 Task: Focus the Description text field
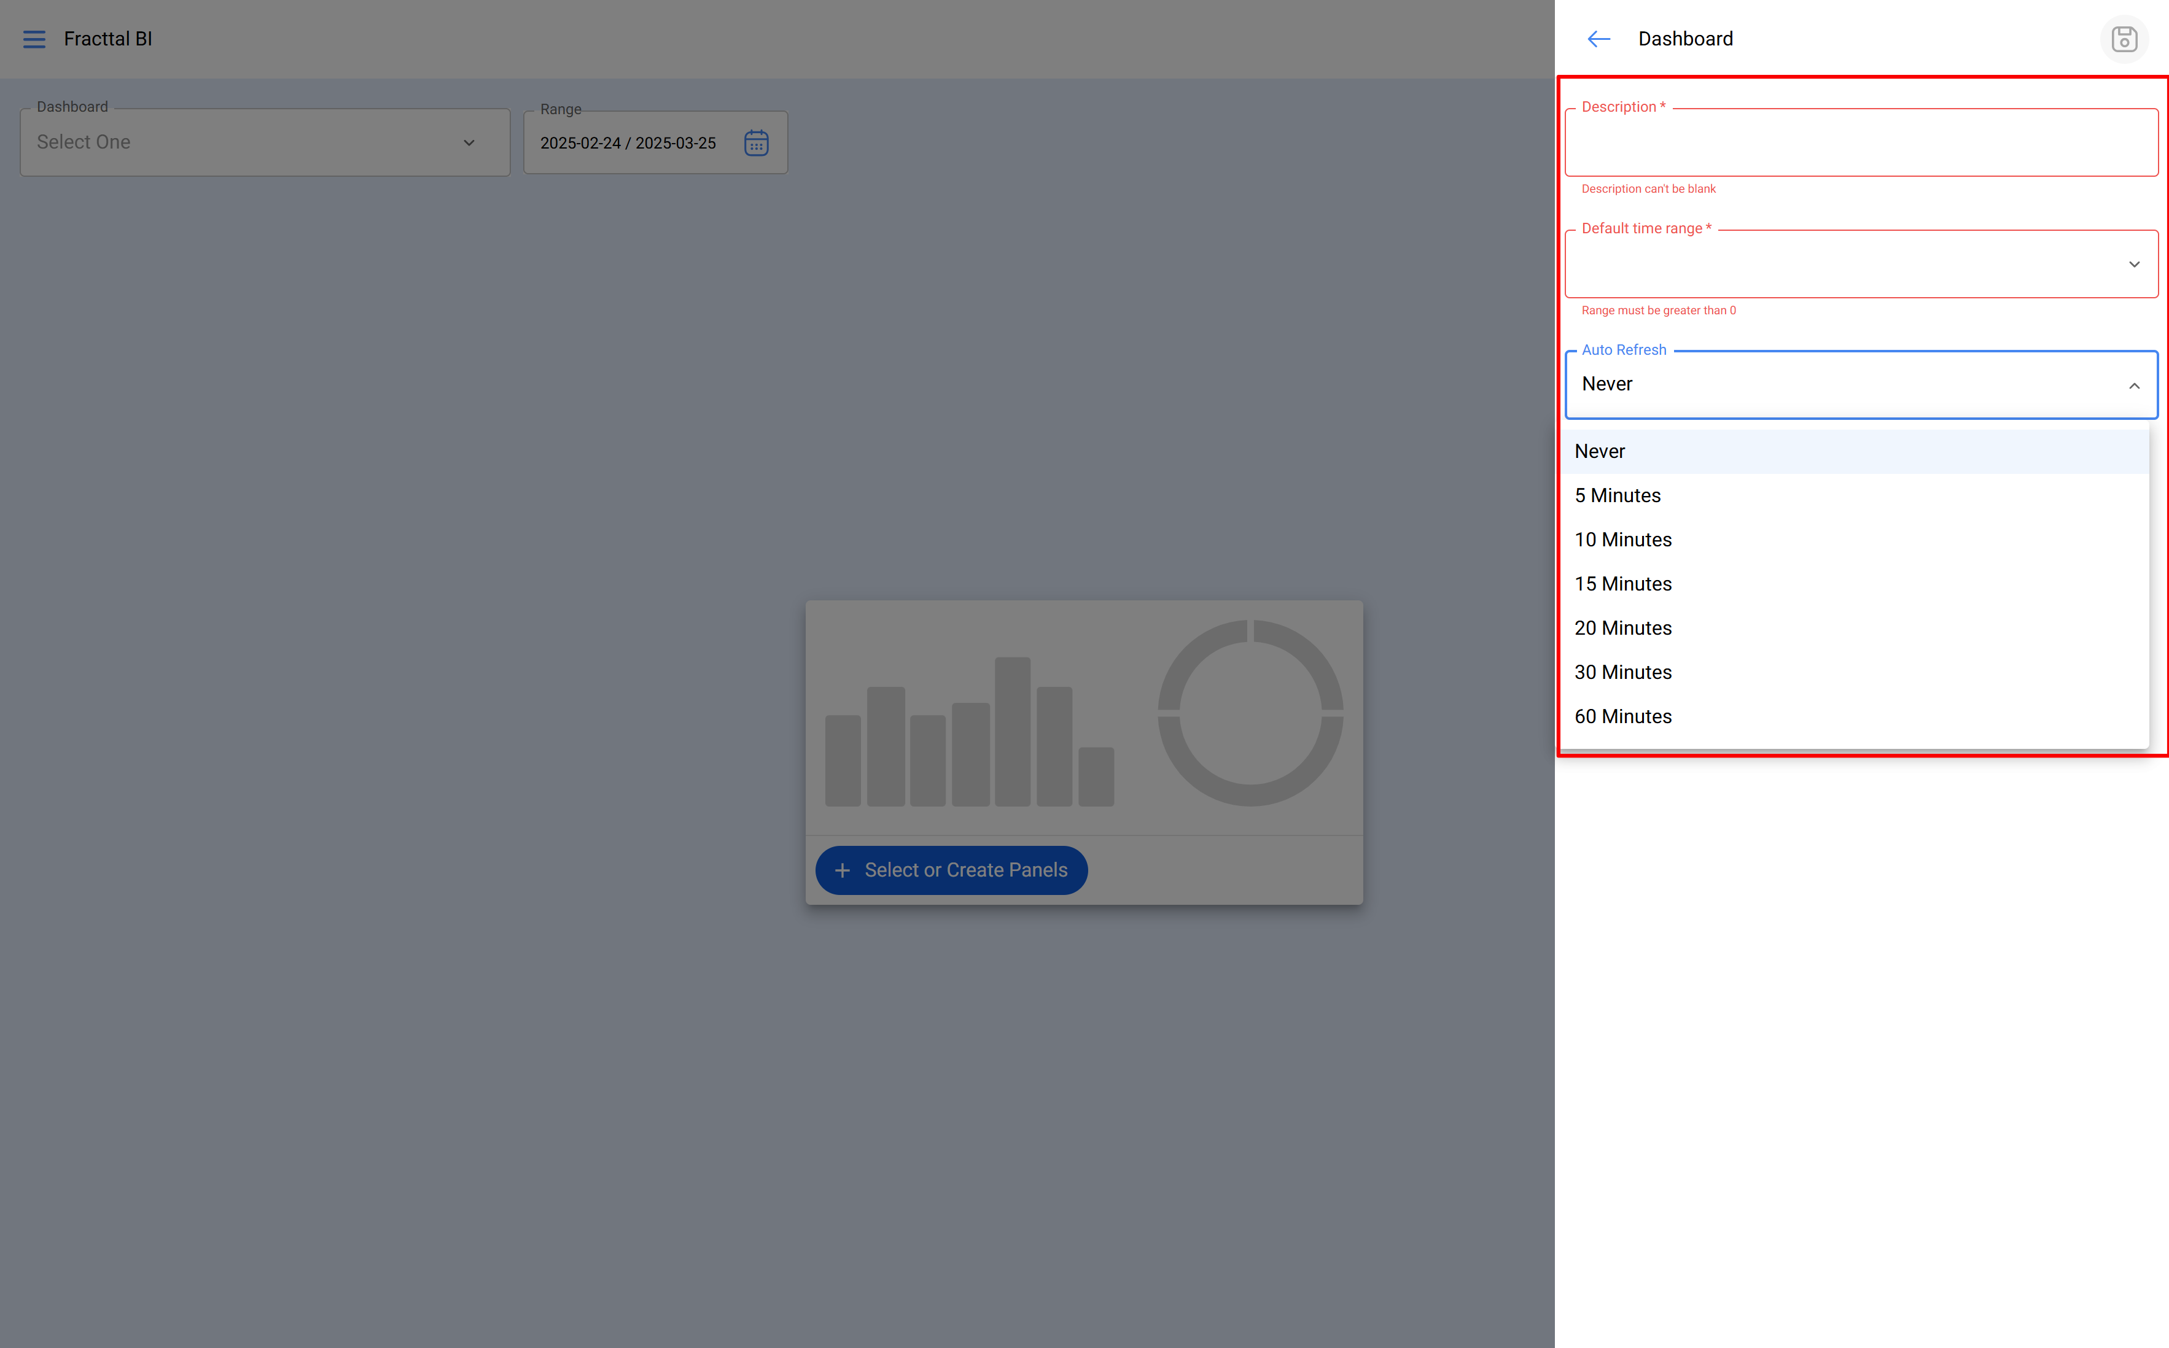coord(1861,142)
